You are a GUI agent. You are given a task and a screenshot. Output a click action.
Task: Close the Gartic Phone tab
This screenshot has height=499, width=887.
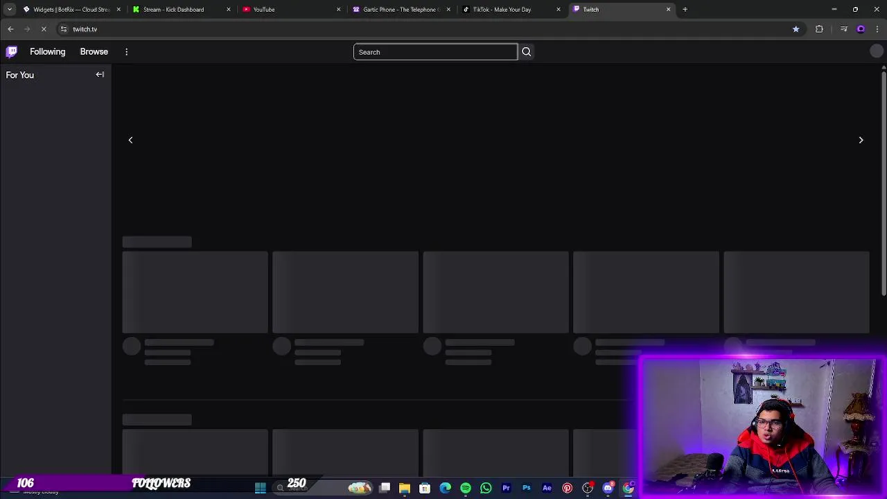448,10
